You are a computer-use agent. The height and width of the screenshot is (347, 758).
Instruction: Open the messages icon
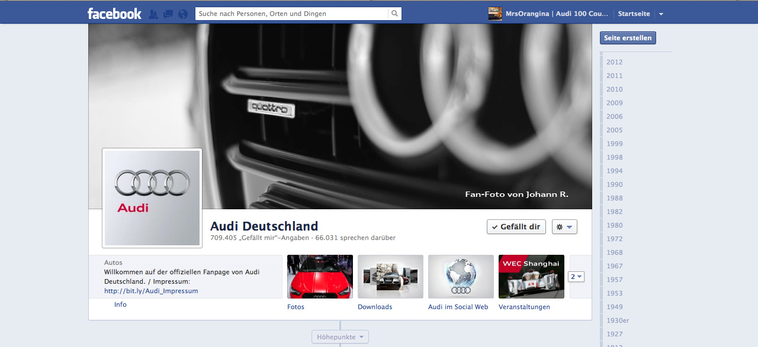point(168,14)
